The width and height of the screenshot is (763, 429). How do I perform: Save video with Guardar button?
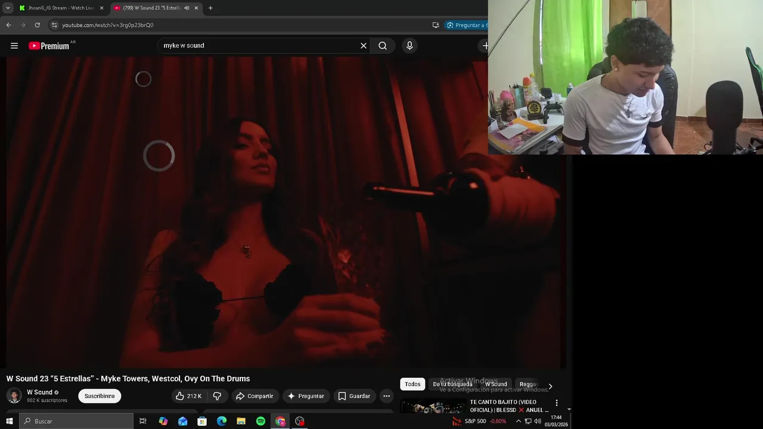[354, 396]
